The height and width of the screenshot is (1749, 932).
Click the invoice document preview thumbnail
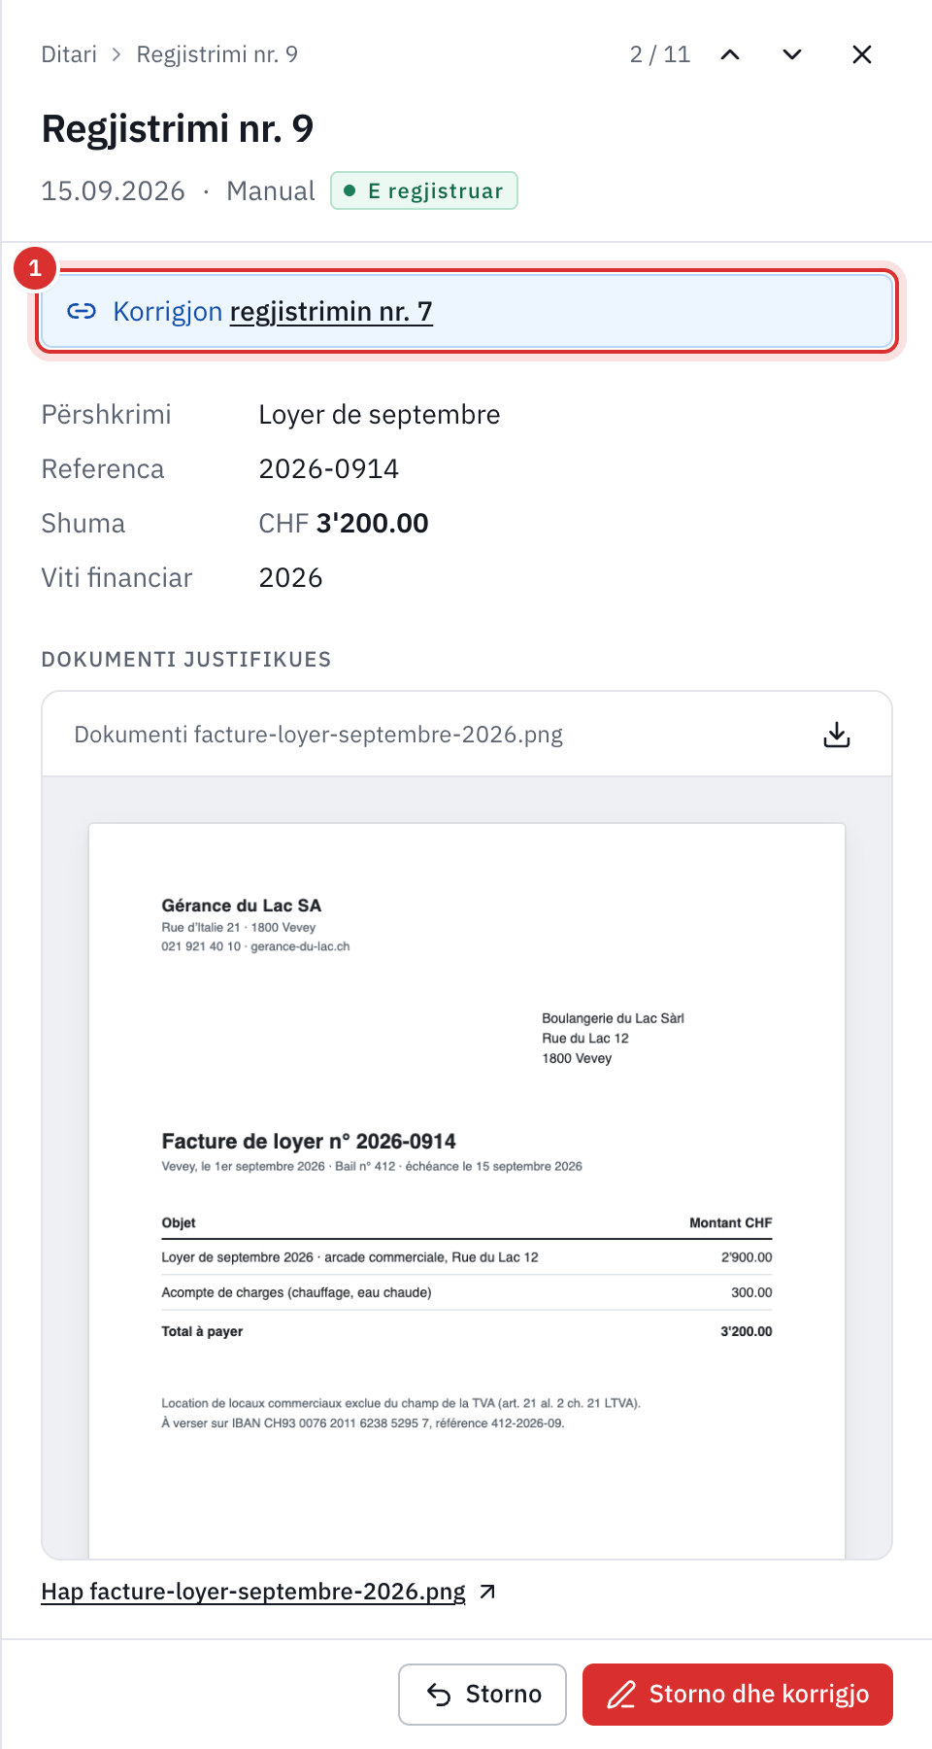(467, 1190)
